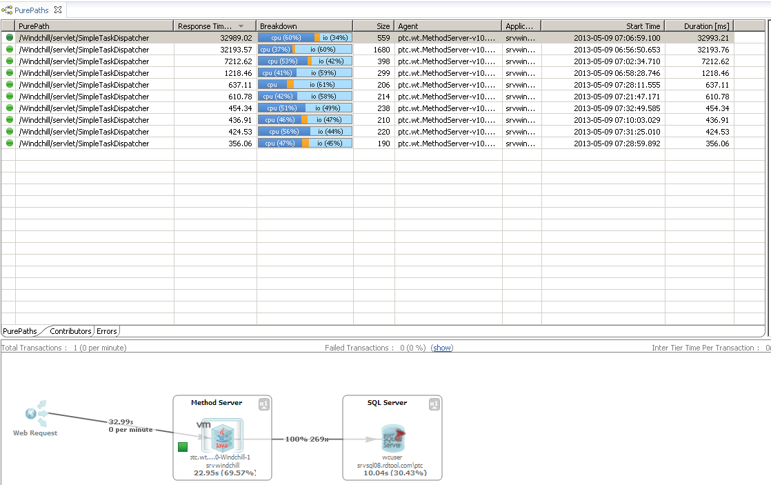Click green status dot for 32989.02 row

pos(10,37)
